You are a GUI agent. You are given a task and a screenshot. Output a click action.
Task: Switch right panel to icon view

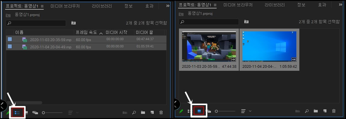[x=199, y=111]
